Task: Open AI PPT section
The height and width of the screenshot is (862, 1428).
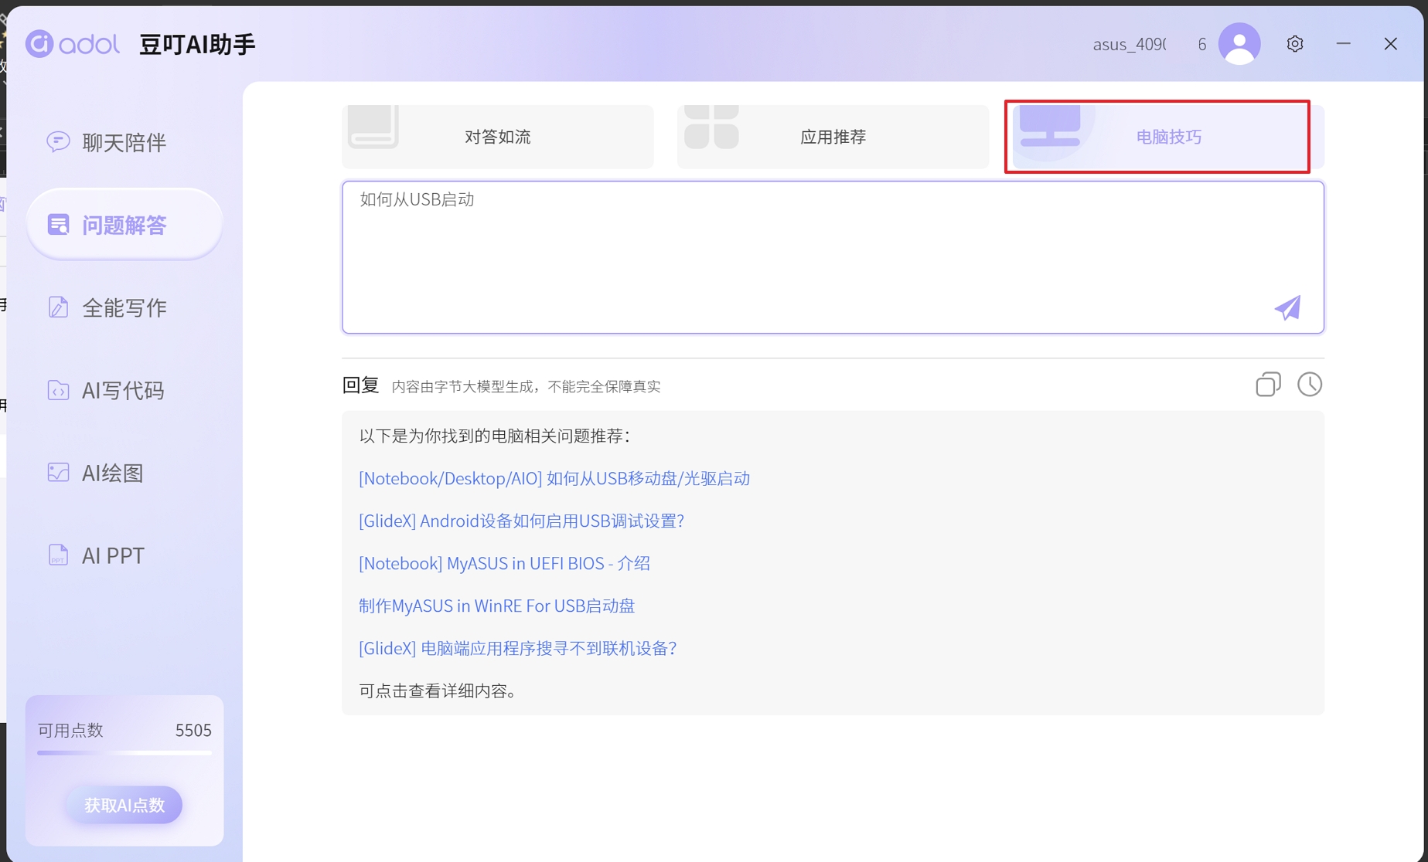Action: click(x=124, y=555)
